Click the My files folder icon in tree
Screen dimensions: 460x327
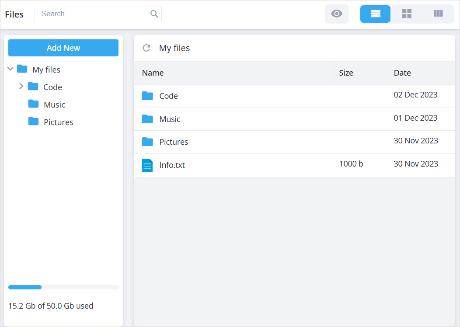click(x=22, y=69)
